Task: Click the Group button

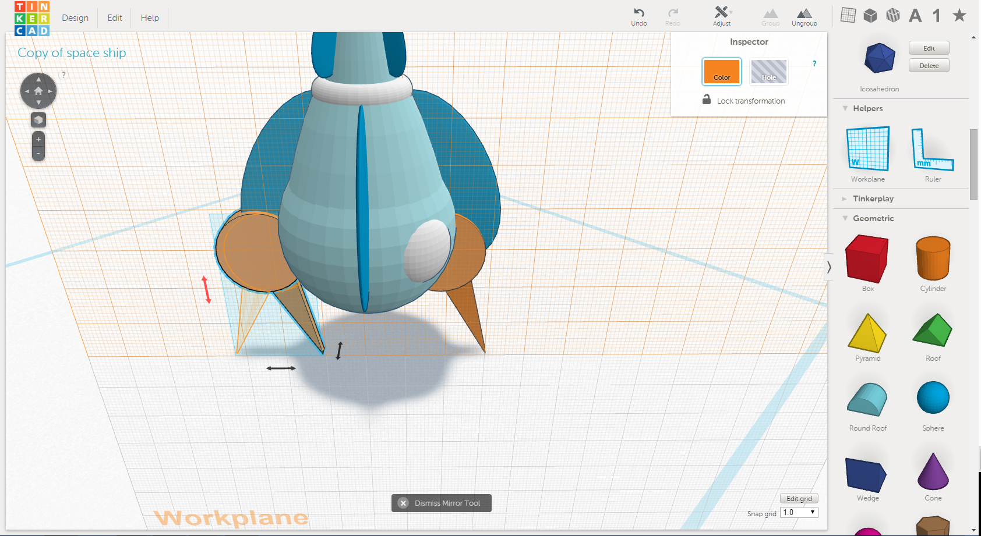Action: [771, 16]
